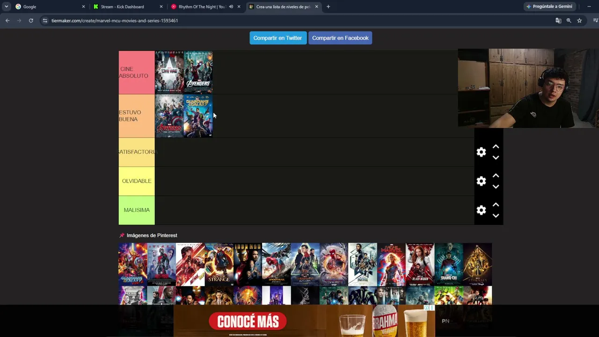
Task: Move SATISFACTORIA tier row up with arrow
Action: click(496, 147)
